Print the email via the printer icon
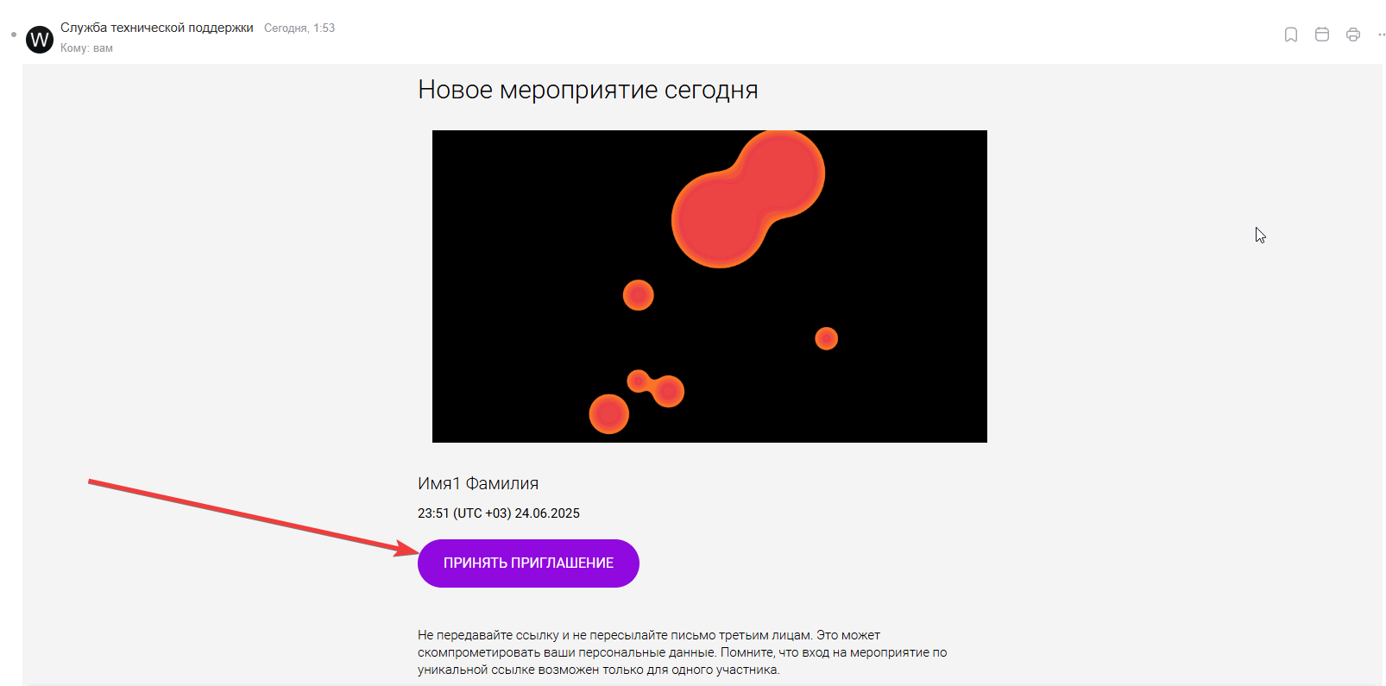The width and height of the screenshot is (1386, 686). [x=1353, y=35]
